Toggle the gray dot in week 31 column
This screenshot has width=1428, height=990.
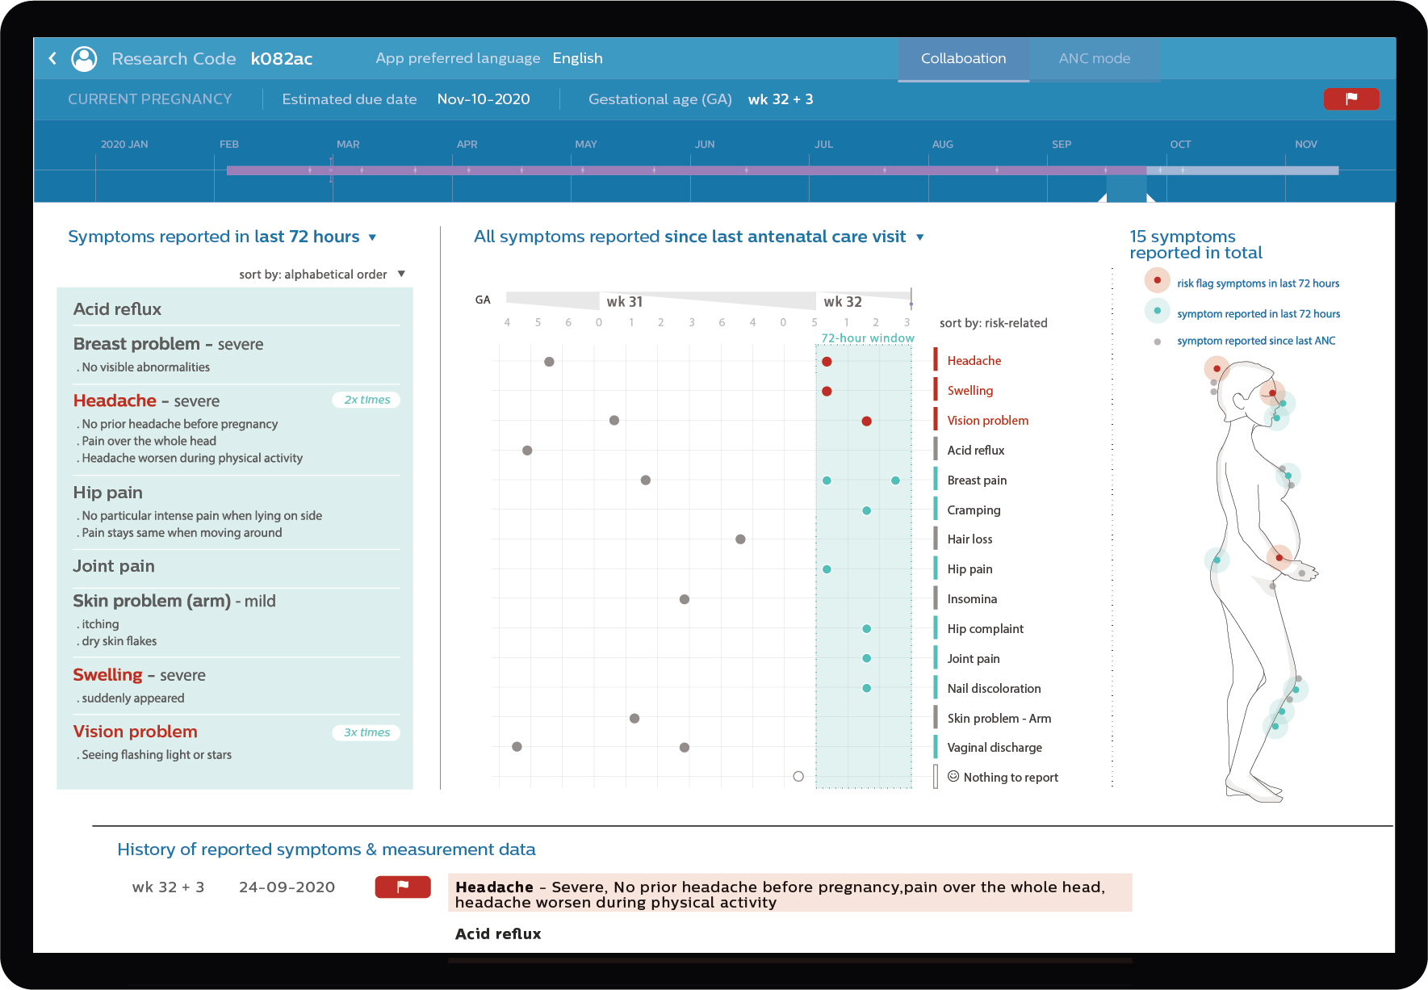click(x=614, y=420)
